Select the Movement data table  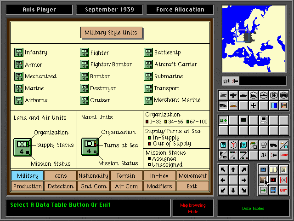[192, 175]
